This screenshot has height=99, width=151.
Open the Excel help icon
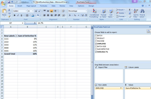[143, 6]
